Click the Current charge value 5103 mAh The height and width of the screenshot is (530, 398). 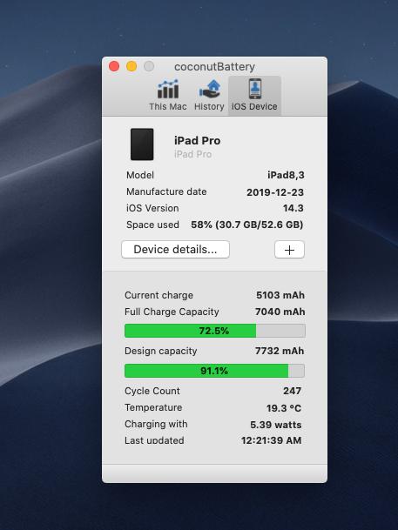(280, 295)
